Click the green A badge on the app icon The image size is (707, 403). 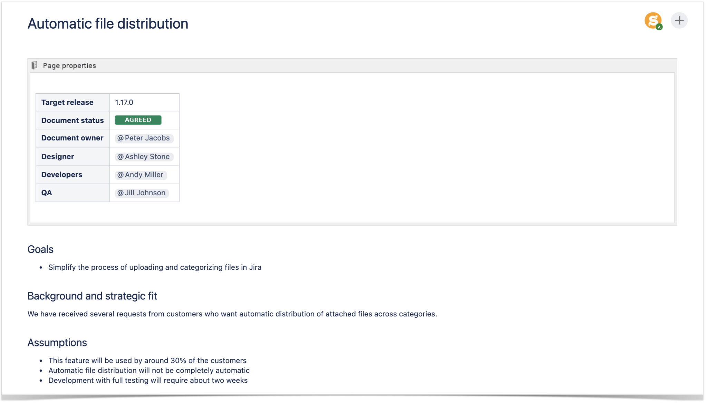pos(660,27)
